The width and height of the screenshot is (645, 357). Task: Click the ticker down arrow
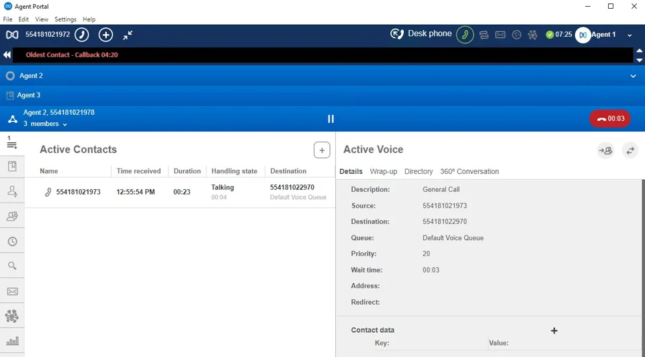click(639, 60)
